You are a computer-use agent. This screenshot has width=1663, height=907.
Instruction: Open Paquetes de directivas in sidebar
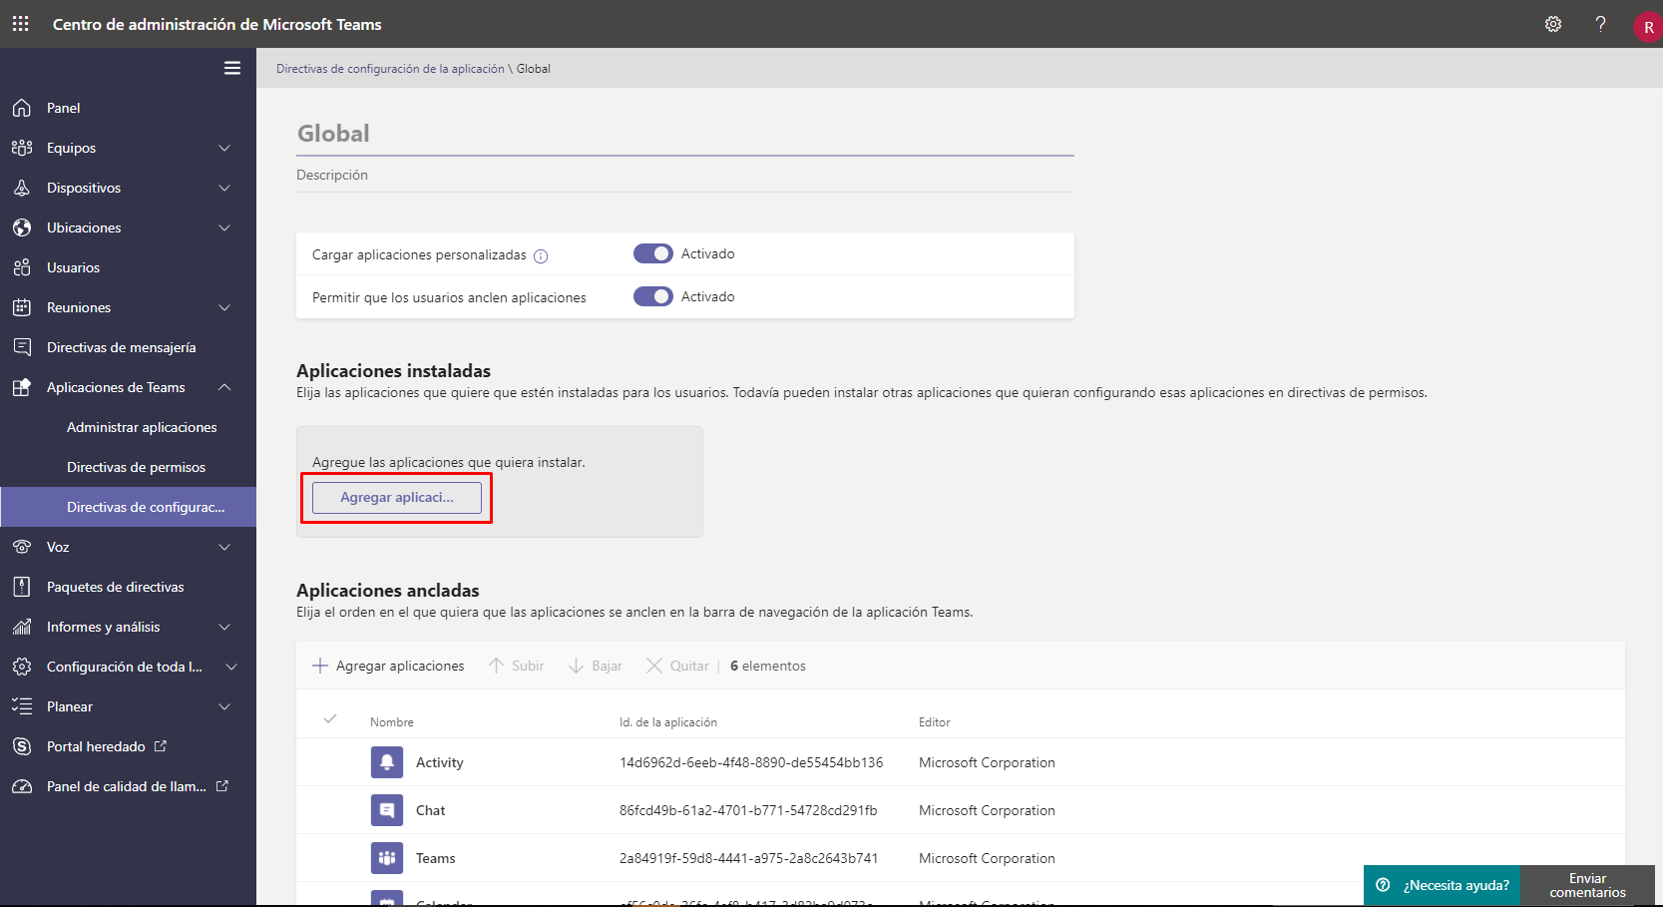click(115, 587)
